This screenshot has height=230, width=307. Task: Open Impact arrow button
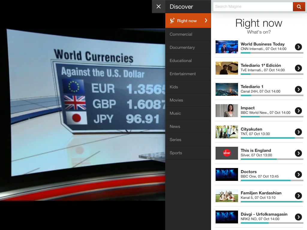coord(298,111)
